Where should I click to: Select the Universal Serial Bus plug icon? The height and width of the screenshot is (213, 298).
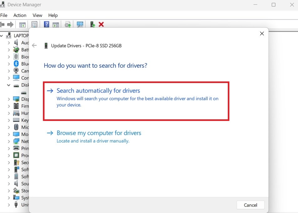coord(16,205)
